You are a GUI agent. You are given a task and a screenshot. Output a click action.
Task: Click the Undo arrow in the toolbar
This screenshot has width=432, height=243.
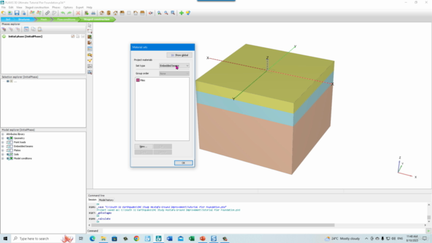point(63,13)
